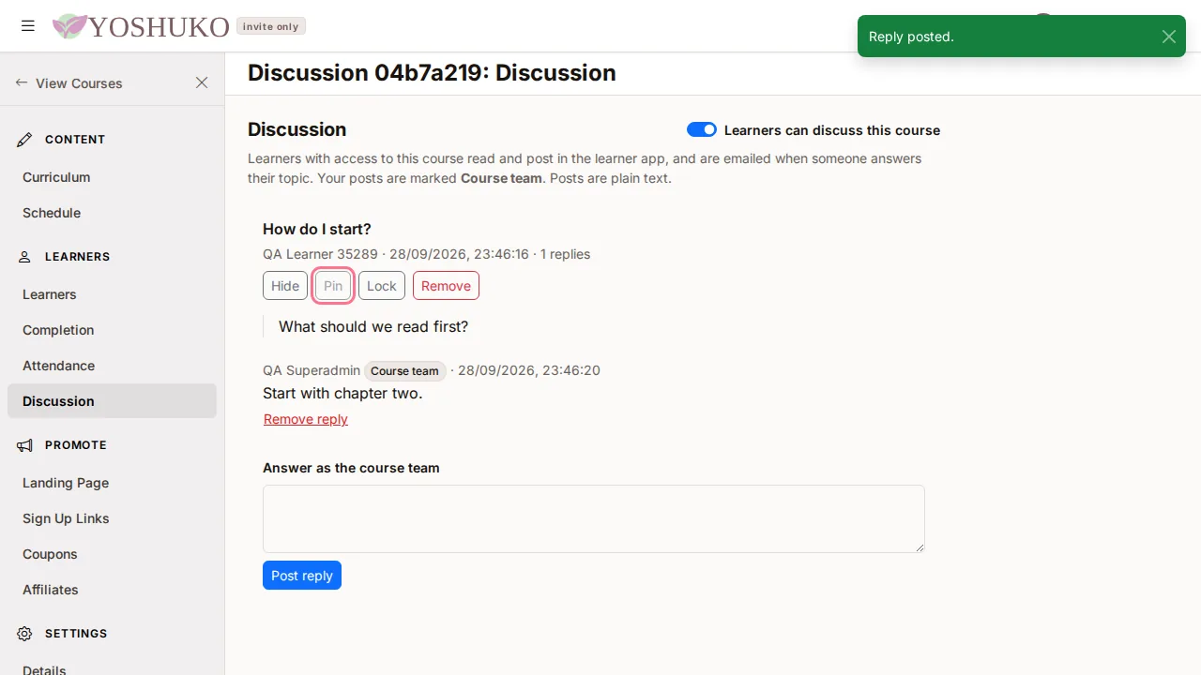
Task: Open the hamburger navigation menu
Action: tap(28, 26)
